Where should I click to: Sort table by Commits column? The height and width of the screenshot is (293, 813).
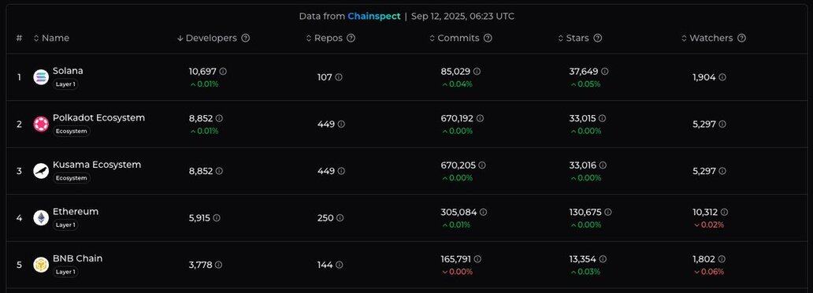(x=455, y=38)
